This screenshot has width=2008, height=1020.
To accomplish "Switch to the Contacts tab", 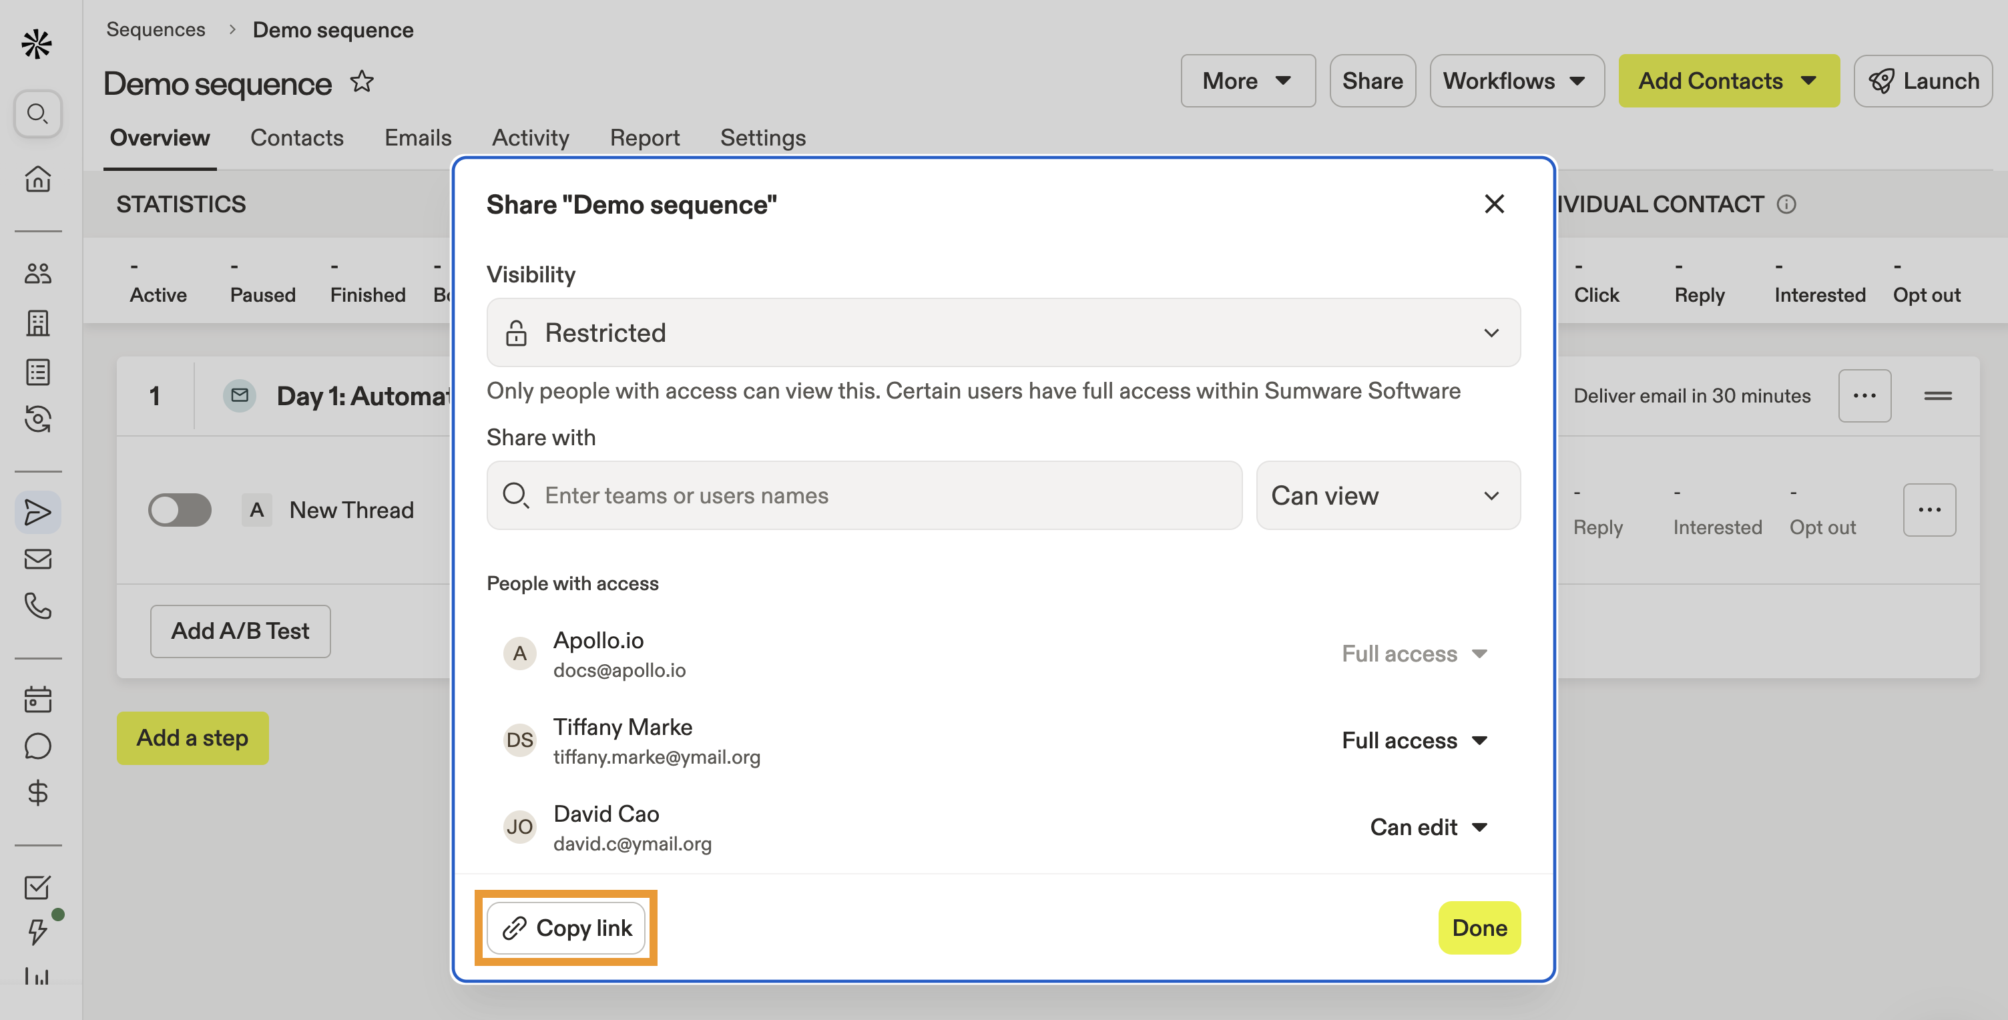I will click(x=296, y=138).
